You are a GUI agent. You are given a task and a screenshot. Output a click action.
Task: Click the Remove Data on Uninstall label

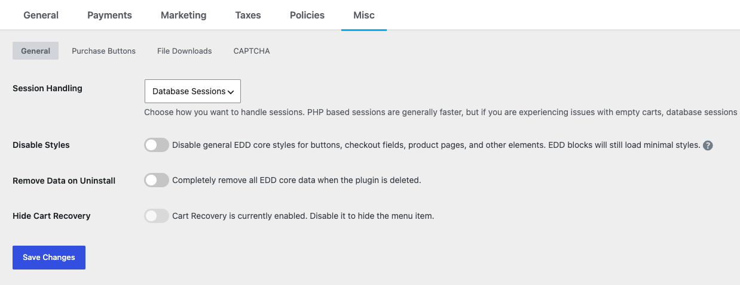click(x=64, y=181)
